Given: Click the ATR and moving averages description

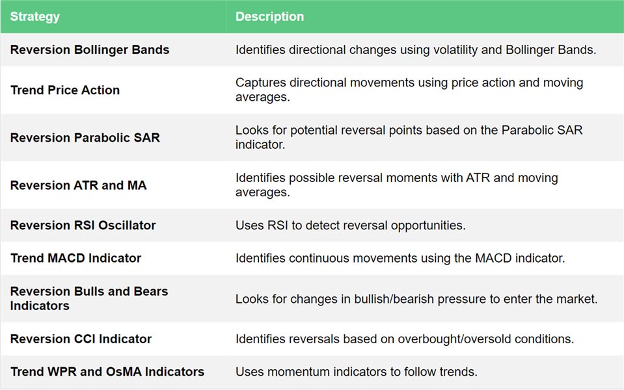Looking at the screenshot, I should pyautogui.click(x=396, y=185).
